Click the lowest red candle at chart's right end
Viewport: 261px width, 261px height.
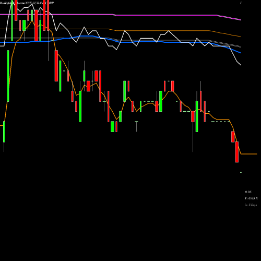click(237, 152)
